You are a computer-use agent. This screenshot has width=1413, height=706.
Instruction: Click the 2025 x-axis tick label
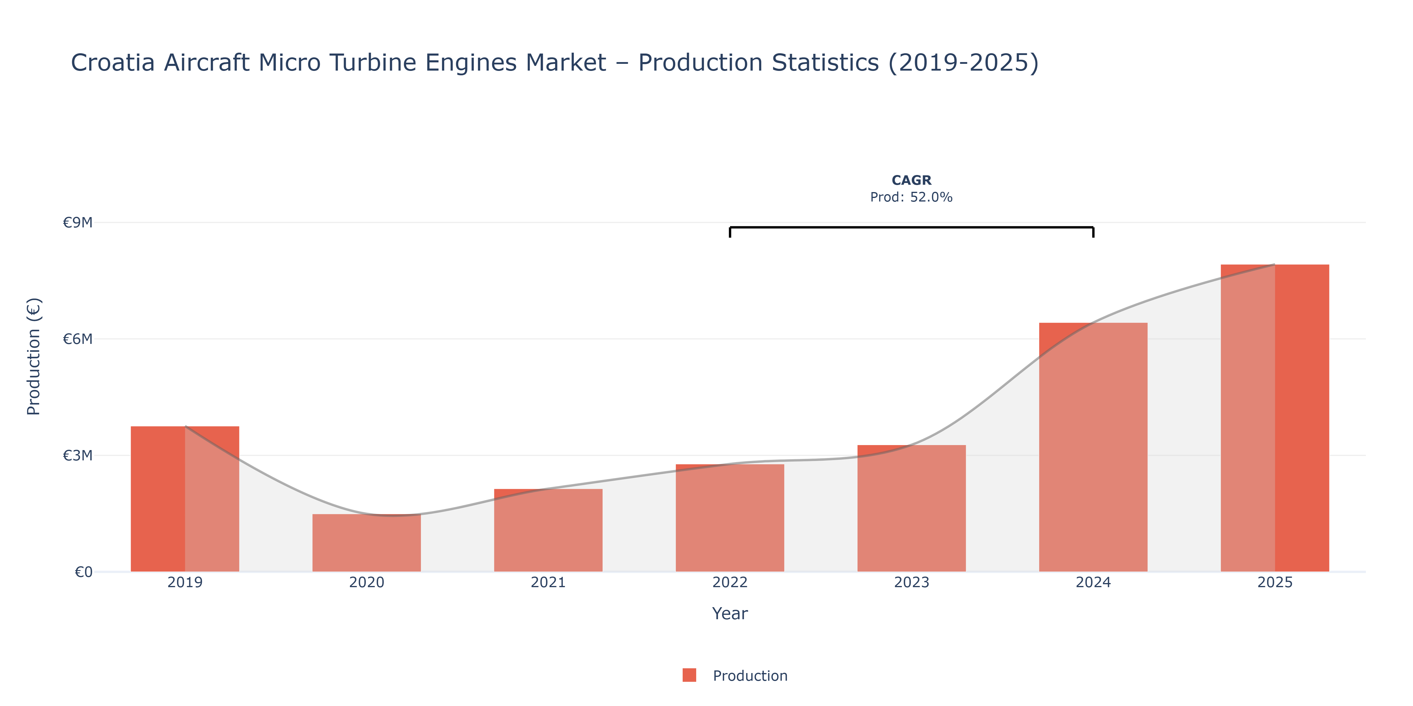[1275, 583]
